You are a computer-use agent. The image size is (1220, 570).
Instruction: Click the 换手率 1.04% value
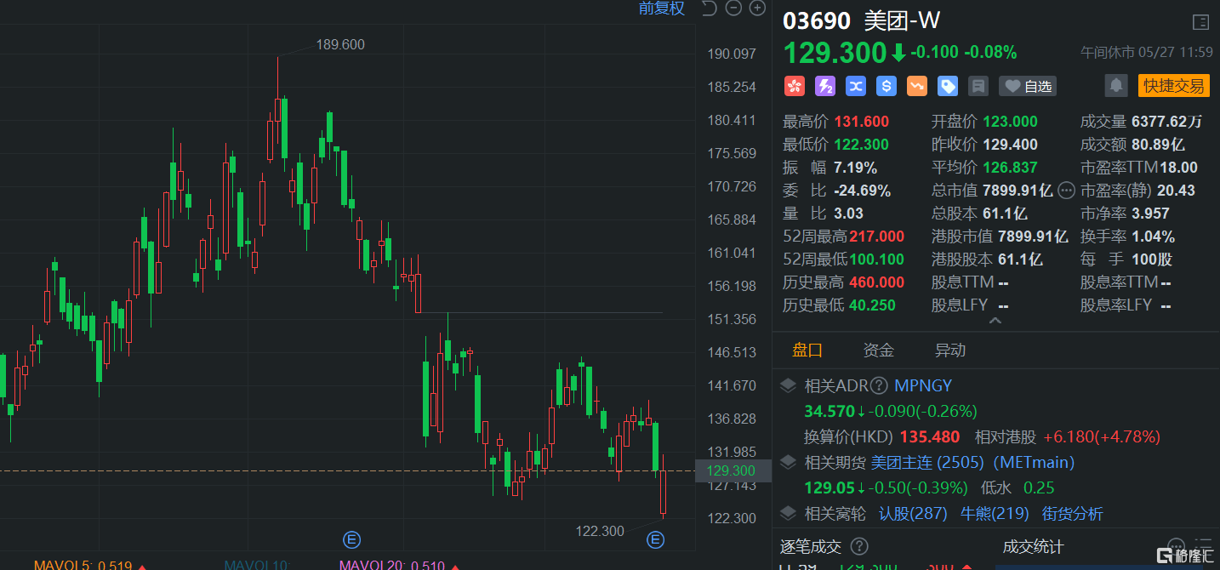(1153, 237)
